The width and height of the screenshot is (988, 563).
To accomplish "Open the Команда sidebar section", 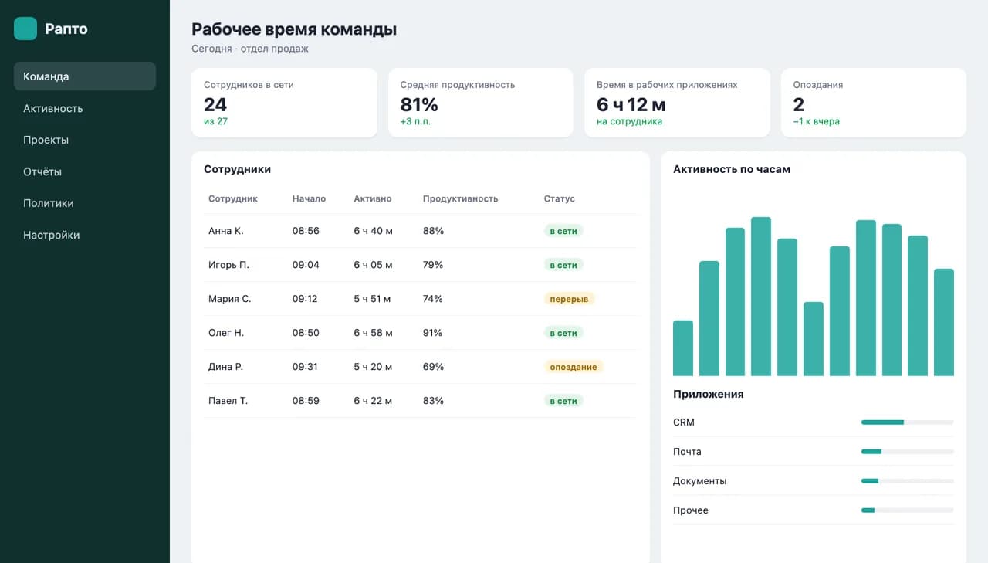I will pos(85,76).
